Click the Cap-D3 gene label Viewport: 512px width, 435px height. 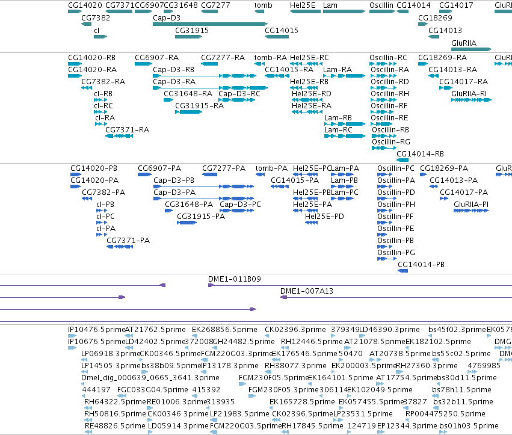coord(167,17)
